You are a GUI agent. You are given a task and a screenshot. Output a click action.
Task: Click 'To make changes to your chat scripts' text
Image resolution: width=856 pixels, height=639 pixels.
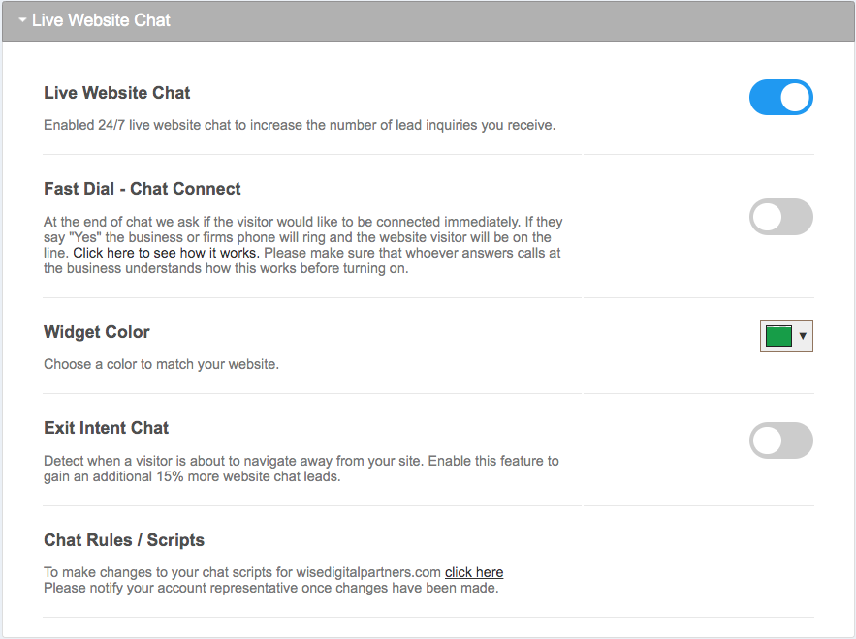coord(242,572)
